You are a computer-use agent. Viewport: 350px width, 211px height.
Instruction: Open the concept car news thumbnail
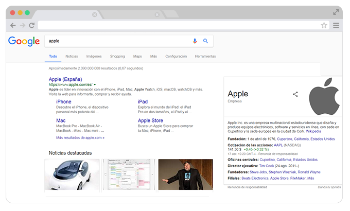pyautogui.click(x=72, y=174)
